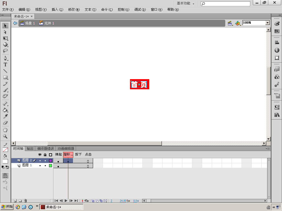Screen dimensions: 282x211
Task: Open the Transform panel icon
Action: [277, 58]
